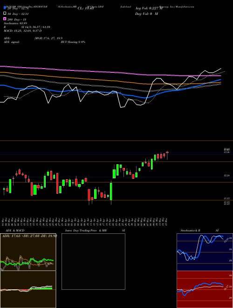
Task: Select the '50 Day - 12.51' legend text
Action: 18,14
